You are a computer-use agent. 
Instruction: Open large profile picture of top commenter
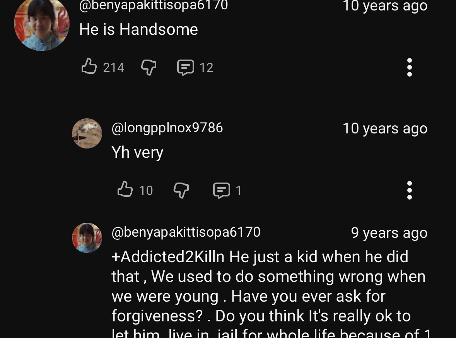pyautogui.click(x=42, y=23)
